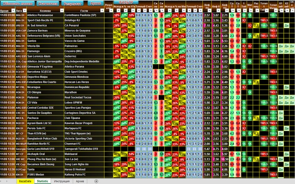Click the Статистика button
Image resolution: width=295 pixels, height=184 pixels.
point(48,3)
